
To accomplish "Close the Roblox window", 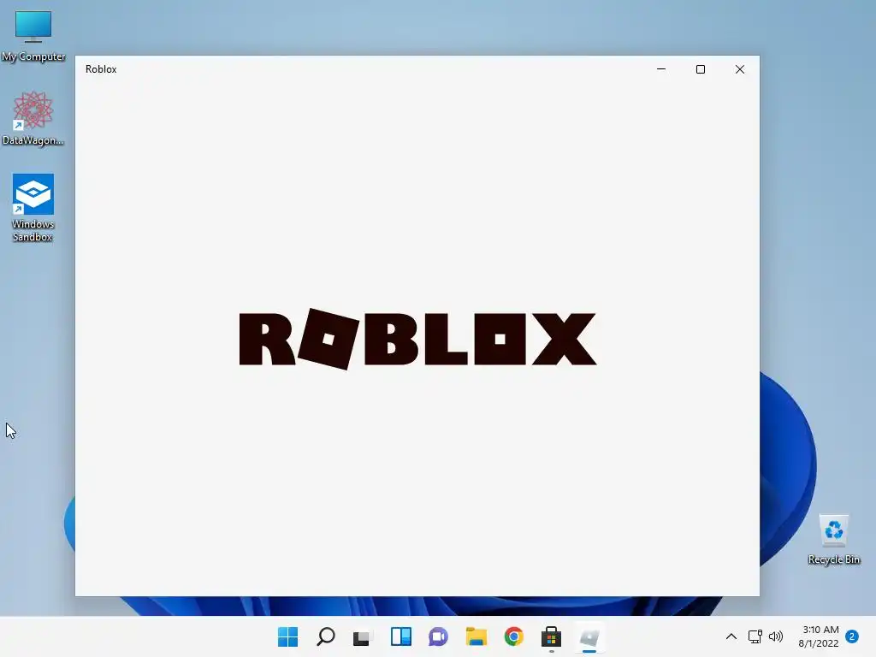I will pos(740,69).
